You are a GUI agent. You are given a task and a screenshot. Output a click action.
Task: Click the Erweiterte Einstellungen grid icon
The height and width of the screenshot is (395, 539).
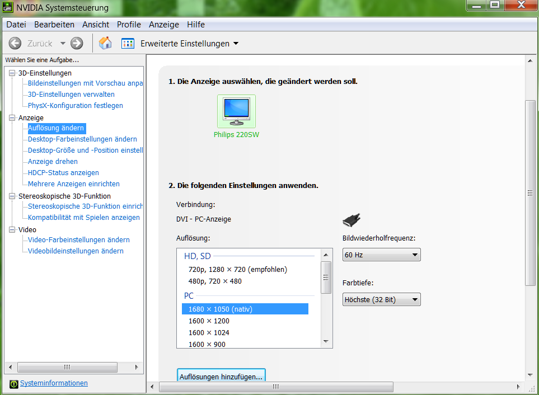click(x=128, y=44)
